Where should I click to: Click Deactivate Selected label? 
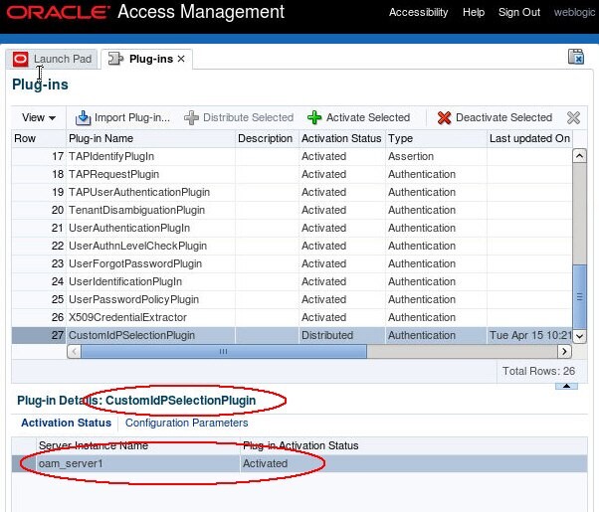coord(503,117)
